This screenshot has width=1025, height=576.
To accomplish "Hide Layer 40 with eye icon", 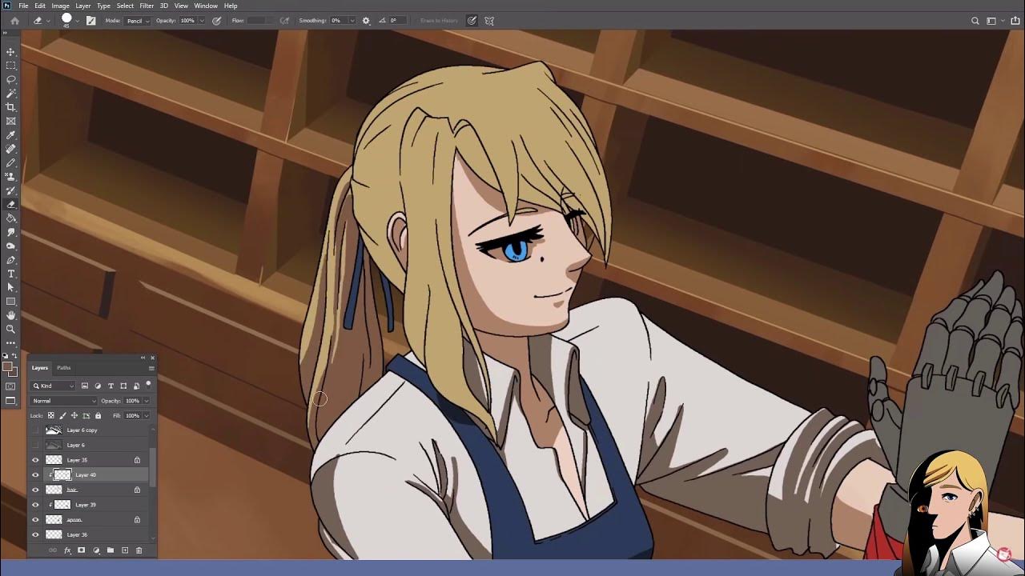I will (x=35, y=475).
